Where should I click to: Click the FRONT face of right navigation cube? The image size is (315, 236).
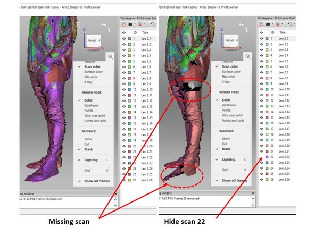229,40
